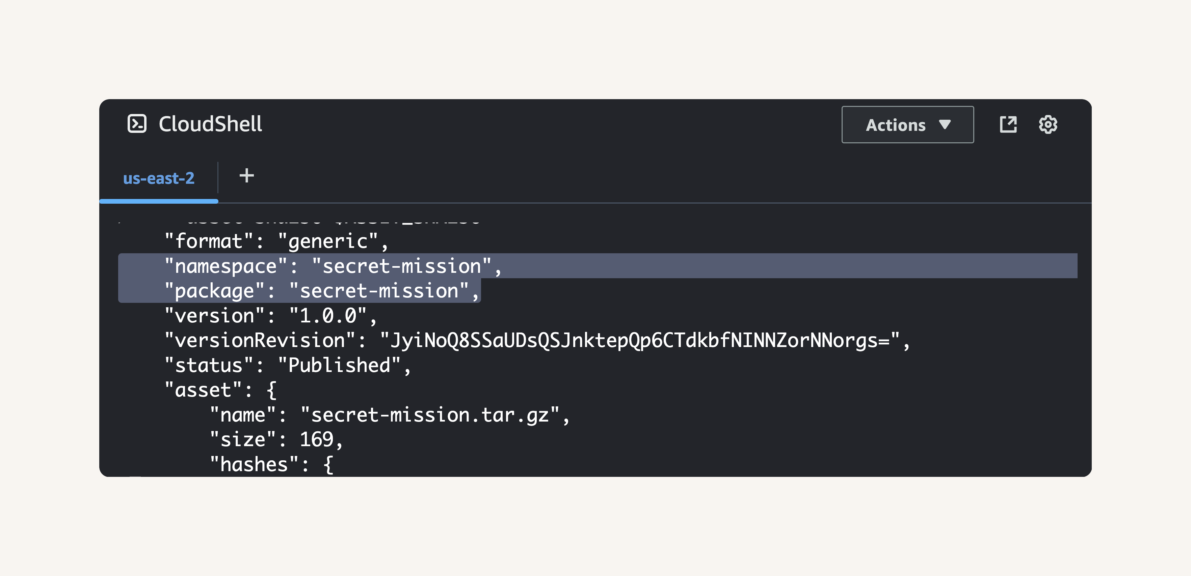Click the CloudShell title text
The height and width of the screenshot is (576, 1191).
coord(210,124)
